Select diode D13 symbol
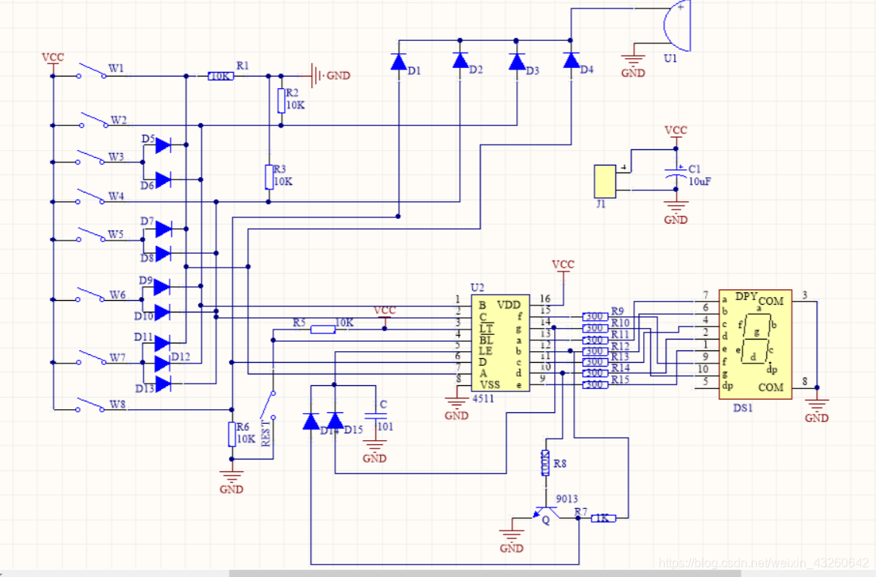876x577 pixels. click(x=163, y=384)
